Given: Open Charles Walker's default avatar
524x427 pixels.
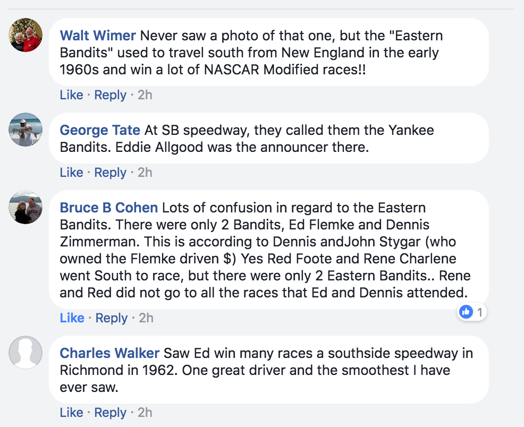Looking at the screenshot, I should 26,353.
